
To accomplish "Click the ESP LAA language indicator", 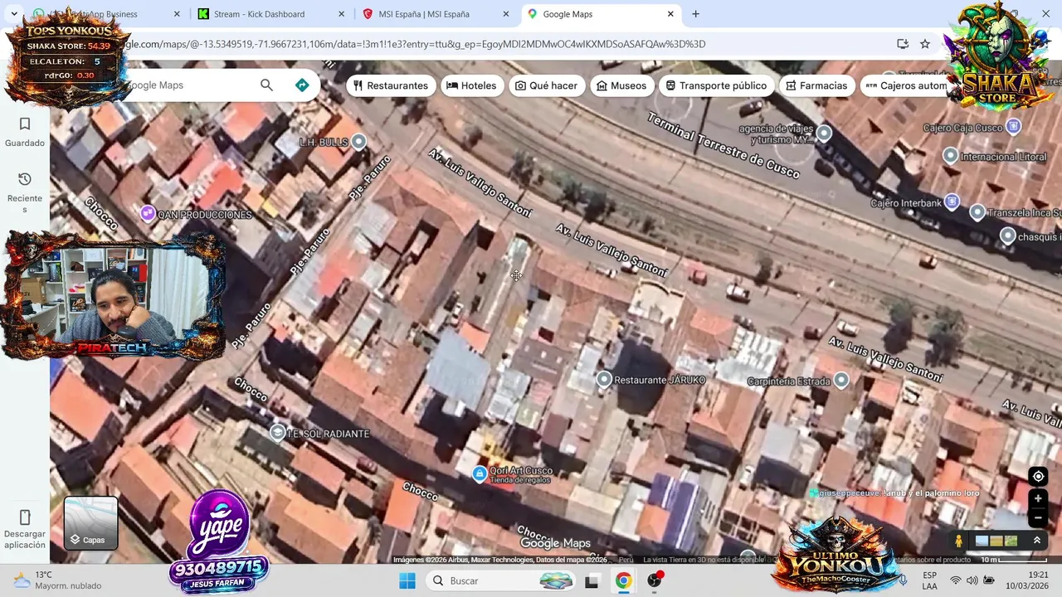I will click(x=929, y=580).
